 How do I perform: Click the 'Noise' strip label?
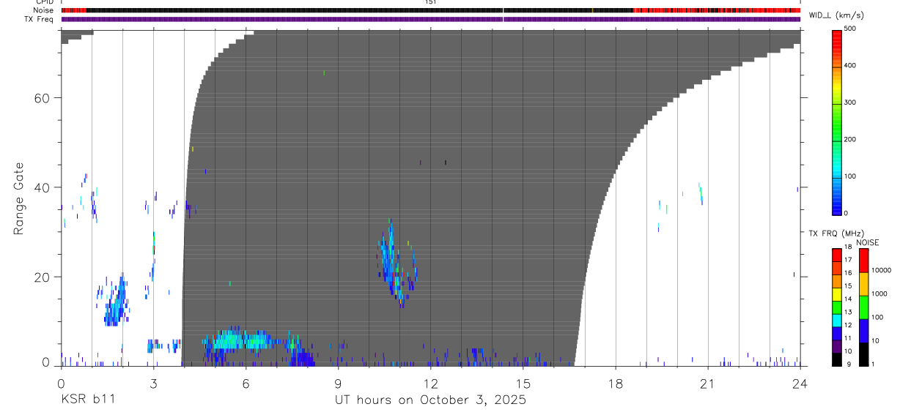click(45, 10)
